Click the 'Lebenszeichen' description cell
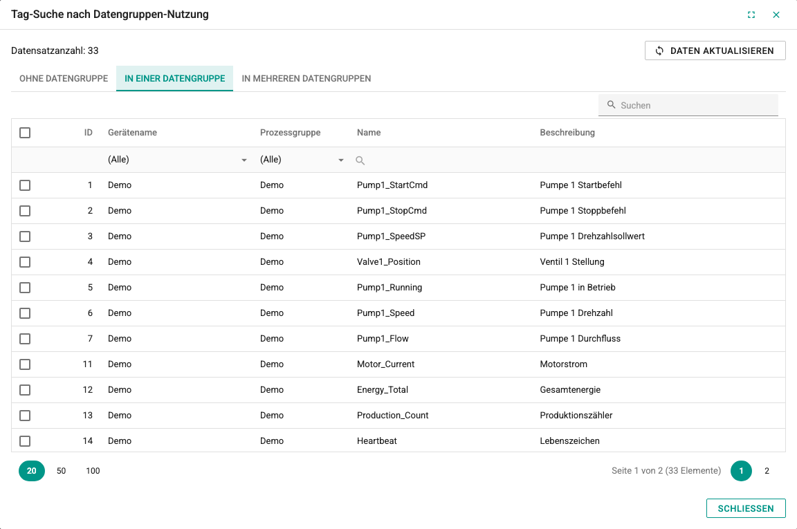This screenshot has height=529, width=797. [x=570, y=441]
